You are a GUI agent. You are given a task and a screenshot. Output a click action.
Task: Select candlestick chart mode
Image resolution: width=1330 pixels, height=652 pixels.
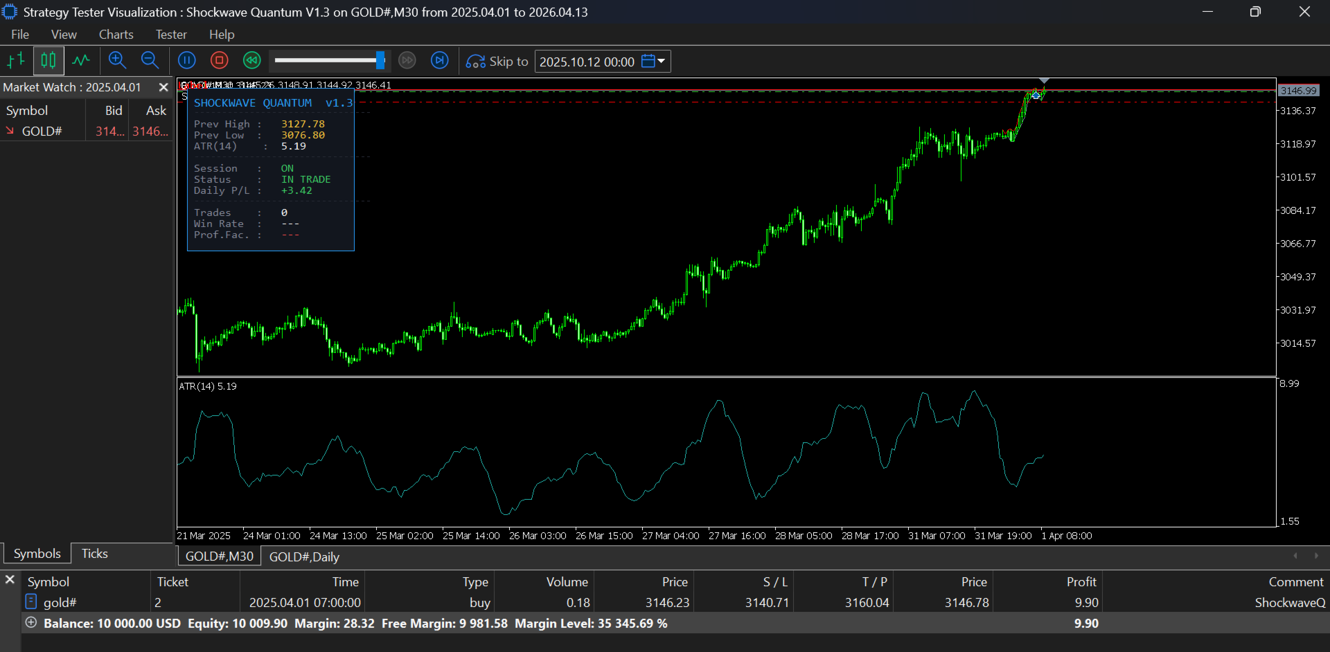click(48, 61)
